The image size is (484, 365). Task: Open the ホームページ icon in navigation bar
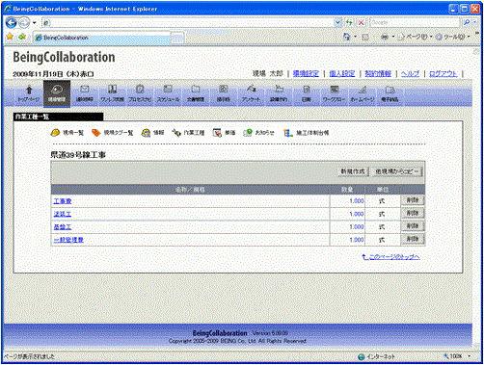[363, 93]
